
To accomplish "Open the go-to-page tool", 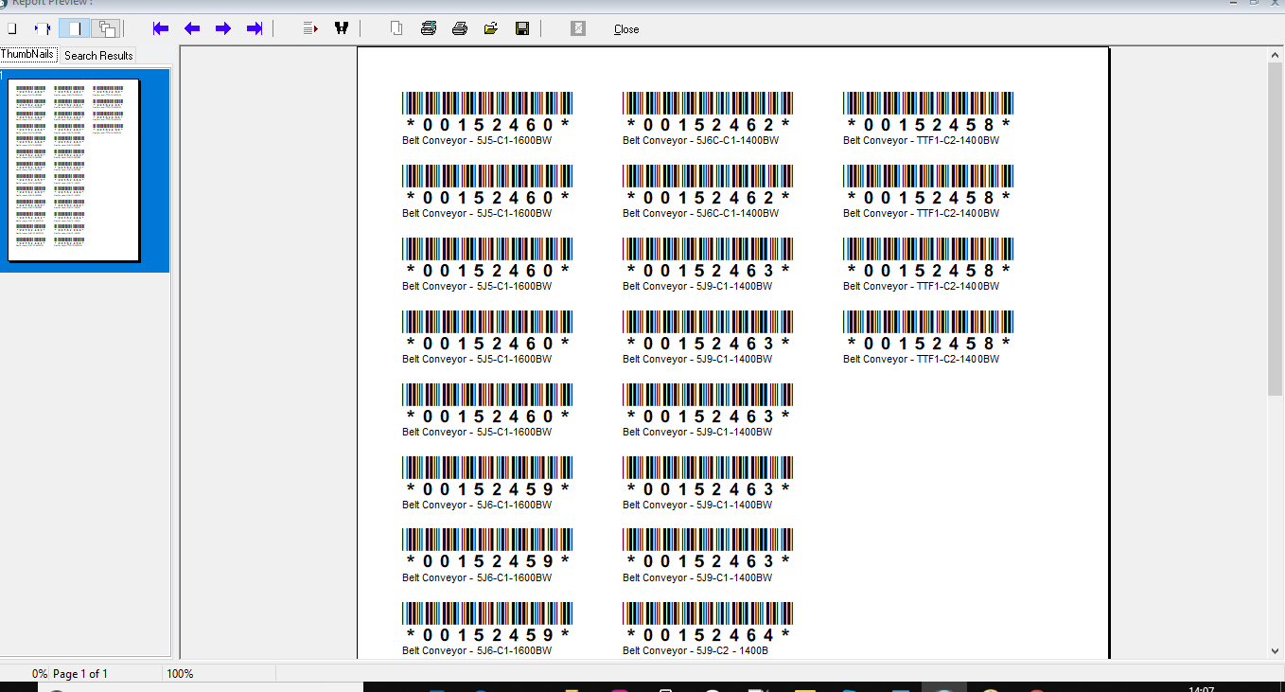I will [x=310, y=28].
